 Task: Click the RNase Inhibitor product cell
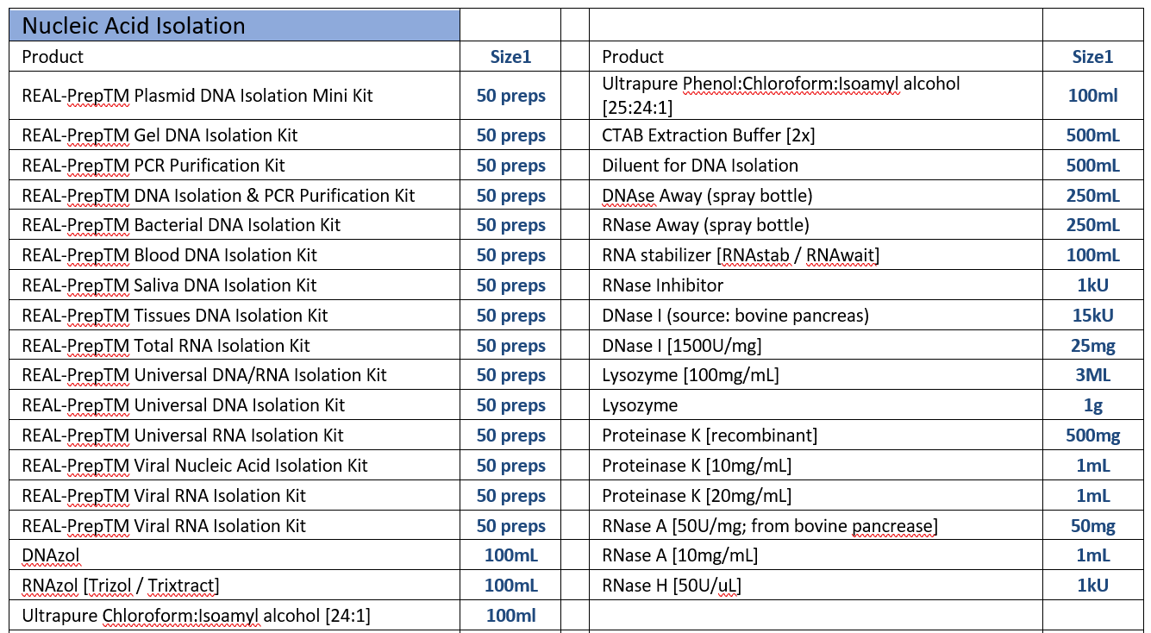662,285
